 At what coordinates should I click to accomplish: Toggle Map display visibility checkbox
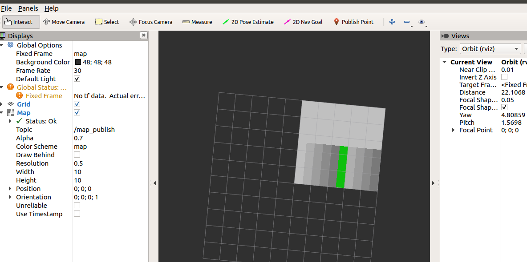(x=77, y=112)
